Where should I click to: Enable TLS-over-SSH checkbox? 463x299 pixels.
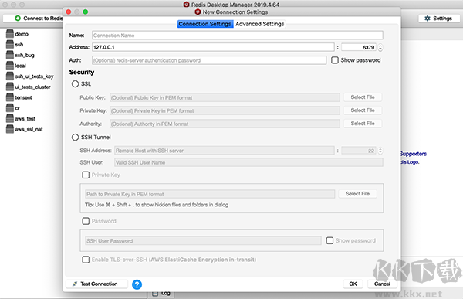point(86,260)
